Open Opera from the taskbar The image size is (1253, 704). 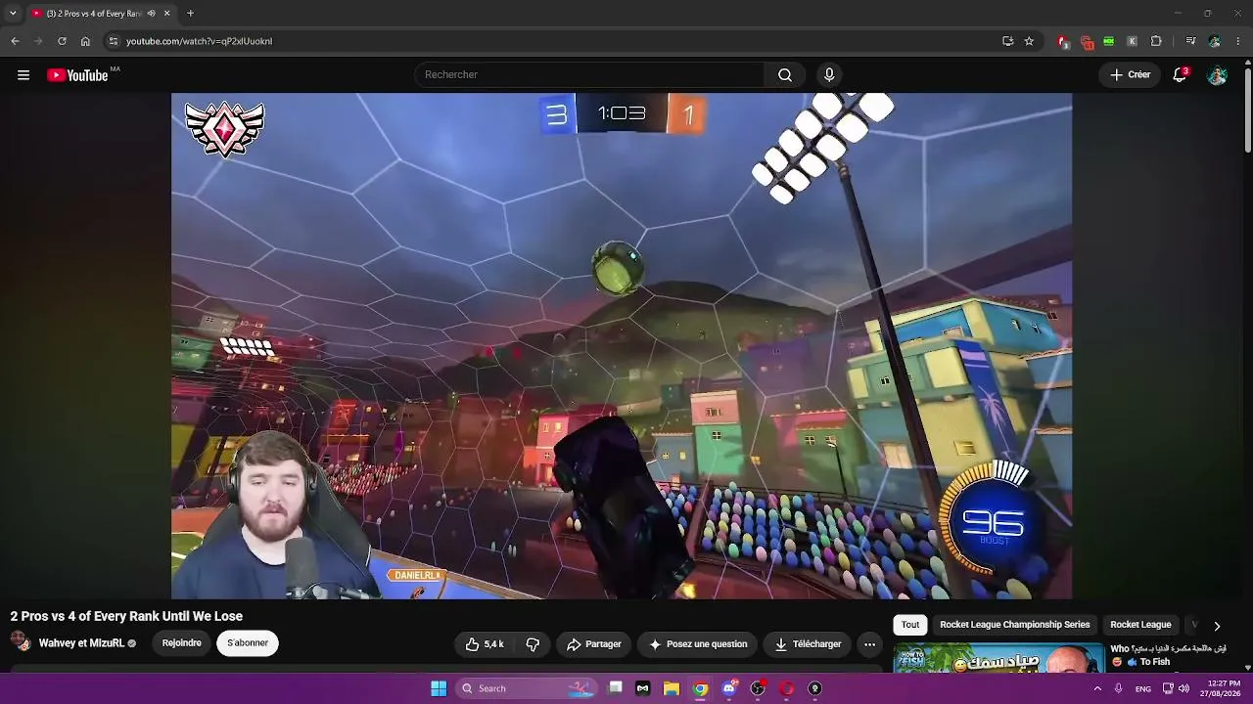[x=786, y=688]
